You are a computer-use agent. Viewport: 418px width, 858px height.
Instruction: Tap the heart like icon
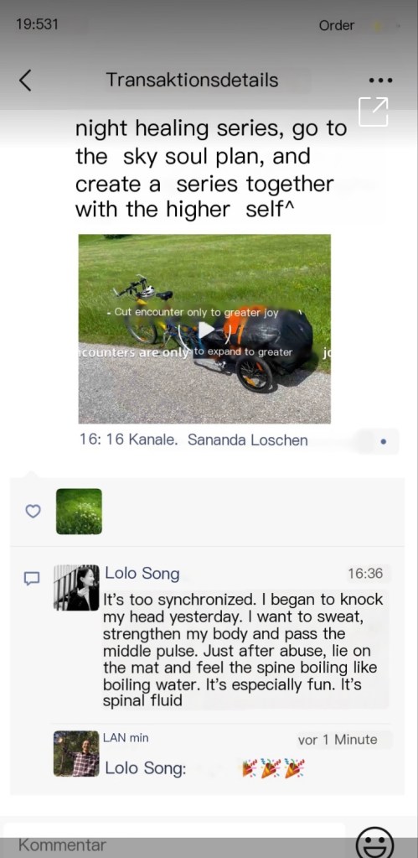click(34, 511)
